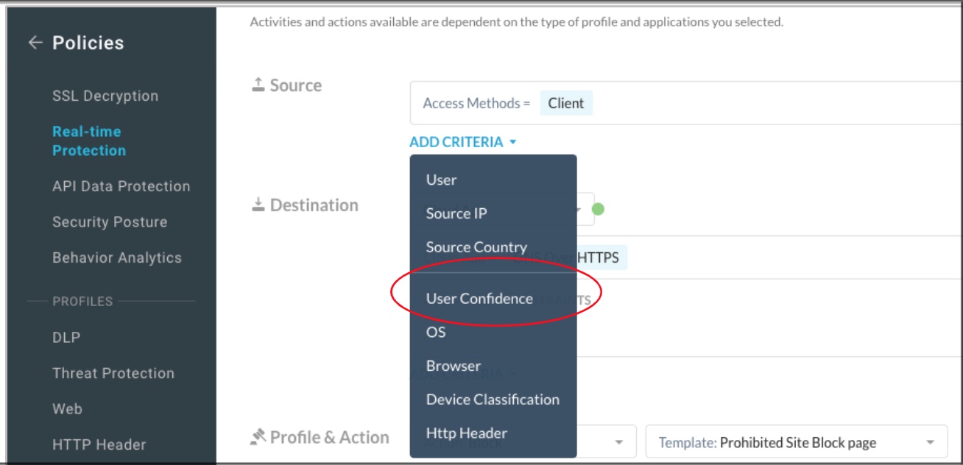The width and height of the screenshot is (963, 465).
Task: Open the Web profile
Action: (x=67, y=408)
